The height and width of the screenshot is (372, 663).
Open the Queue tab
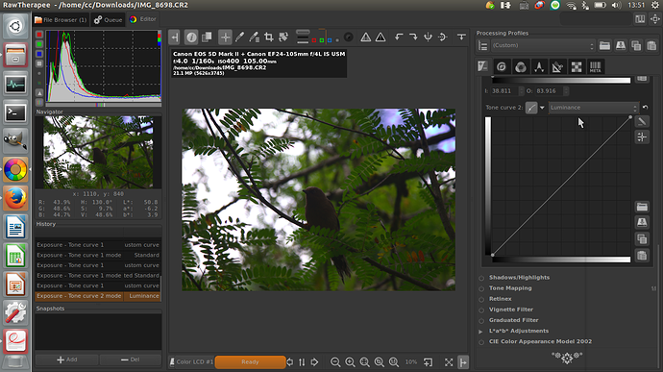pos(109,19)
